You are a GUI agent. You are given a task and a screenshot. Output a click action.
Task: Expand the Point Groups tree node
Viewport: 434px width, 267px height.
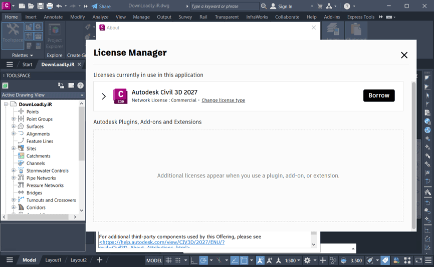coord(14,118)
